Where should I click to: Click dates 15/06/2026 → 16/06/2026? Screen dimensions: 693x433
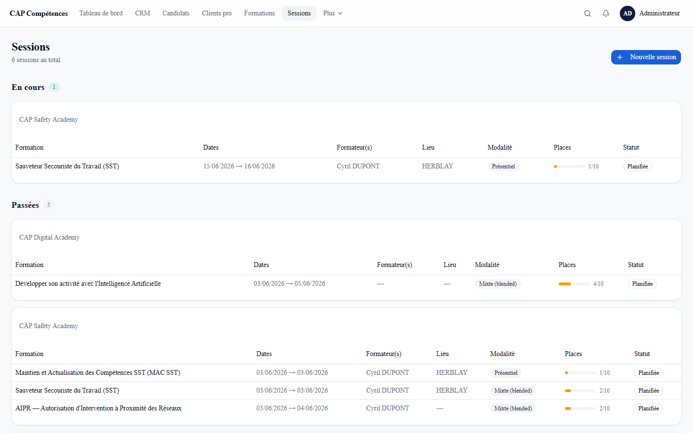coord(239,166)
